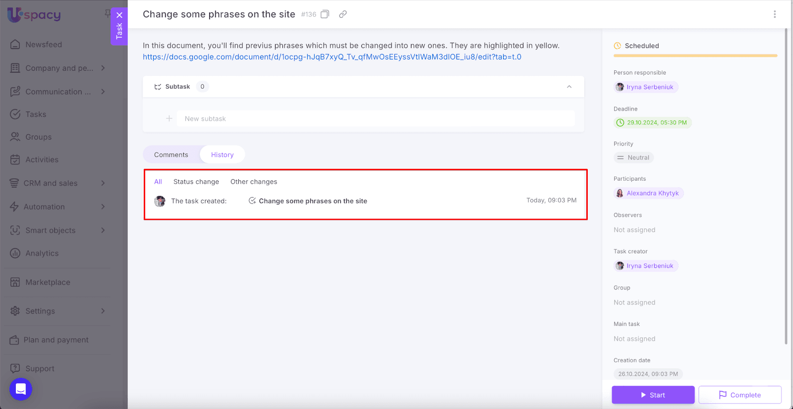Image resolution: width=793 pixels, height=409 pixels.
Task: Show Other changes in history
Action: 254,182
